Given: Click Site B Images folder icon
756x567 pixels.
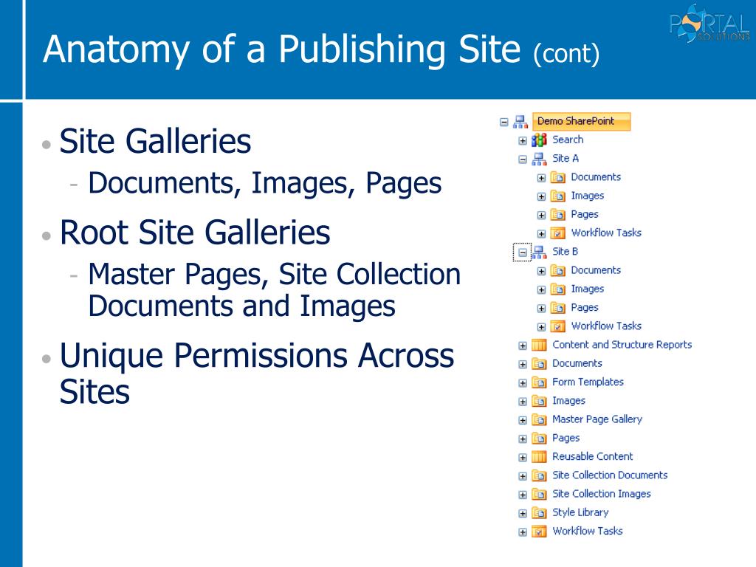Looking at the screenshot, I should coord(558,289).
